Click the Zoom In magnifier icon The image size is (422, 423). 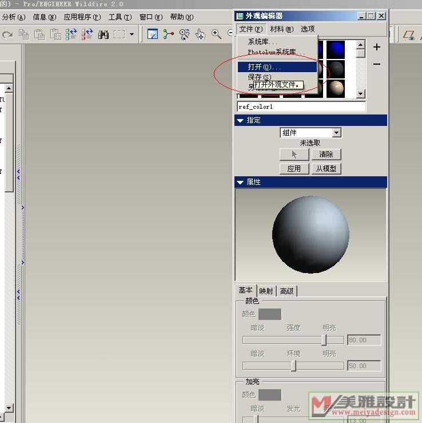pos(216,34)
